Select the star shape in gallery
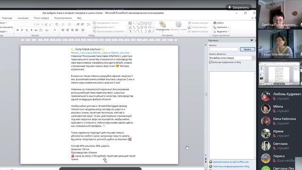Viewport: 302px width, 170px height. 150,31
